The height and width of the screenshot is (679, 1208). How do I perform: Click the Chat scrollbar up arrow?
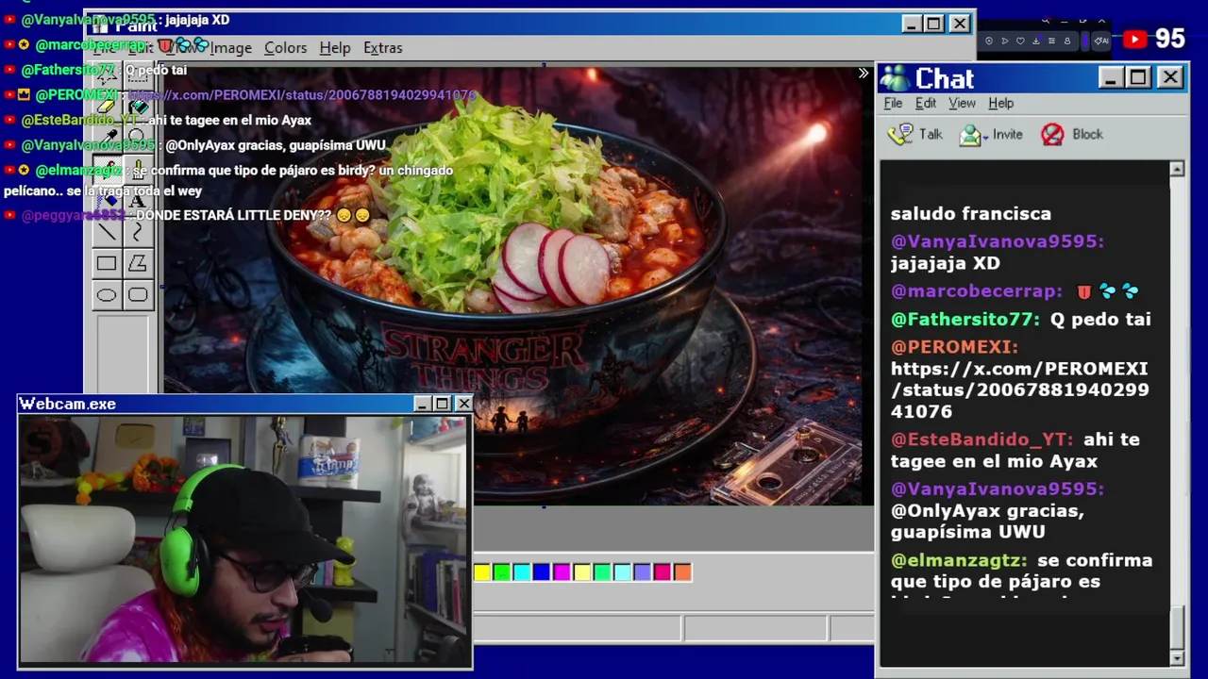pos(1177,169)
